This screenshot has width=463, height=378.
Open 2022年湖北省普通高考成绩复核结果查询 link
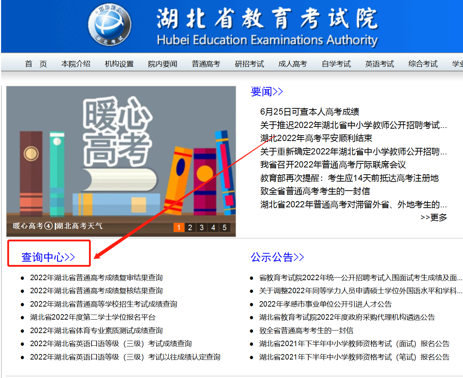click(96, 291)
